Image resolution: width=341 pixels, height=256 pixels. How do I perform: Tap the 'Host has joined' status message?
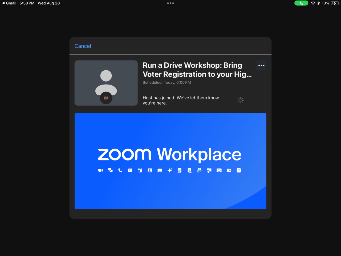click(x=181, y=100)
